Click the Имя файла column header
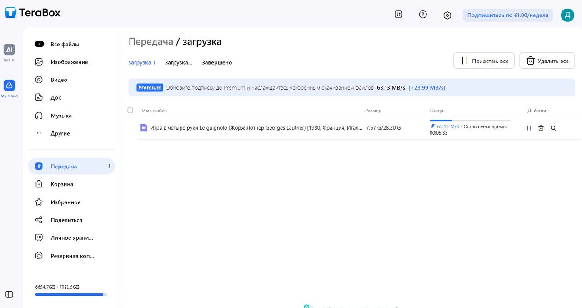This screenshot has height=308, width=582. pyautogui.click(x=155, y=111)
